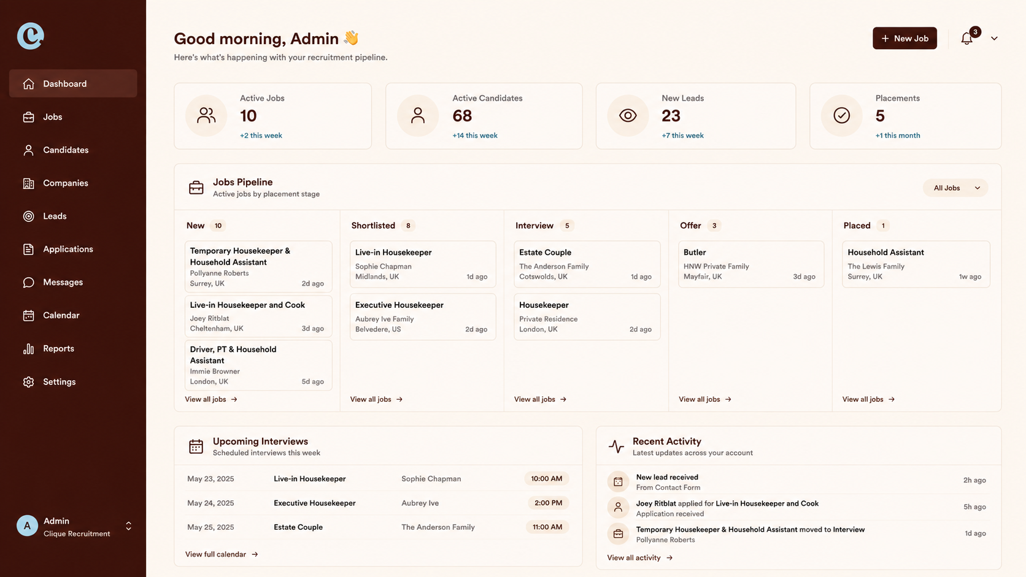Click the Placements checkmark icon
Viewport: 1026px width, 577px height.
[x=842, y=115]
